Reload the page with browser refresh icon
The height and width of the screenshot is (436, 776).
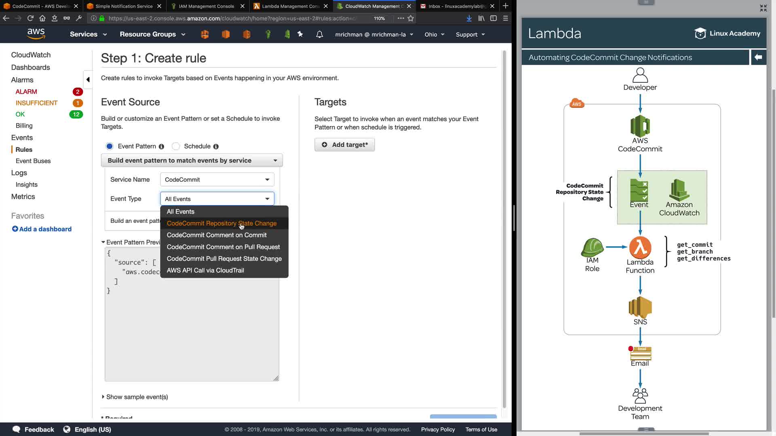pos(30,18)
